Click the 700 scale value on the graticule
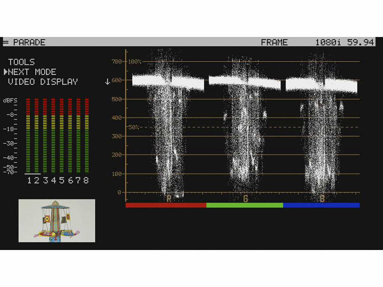This screenshot has width=383, height=287. click(117, 62)
